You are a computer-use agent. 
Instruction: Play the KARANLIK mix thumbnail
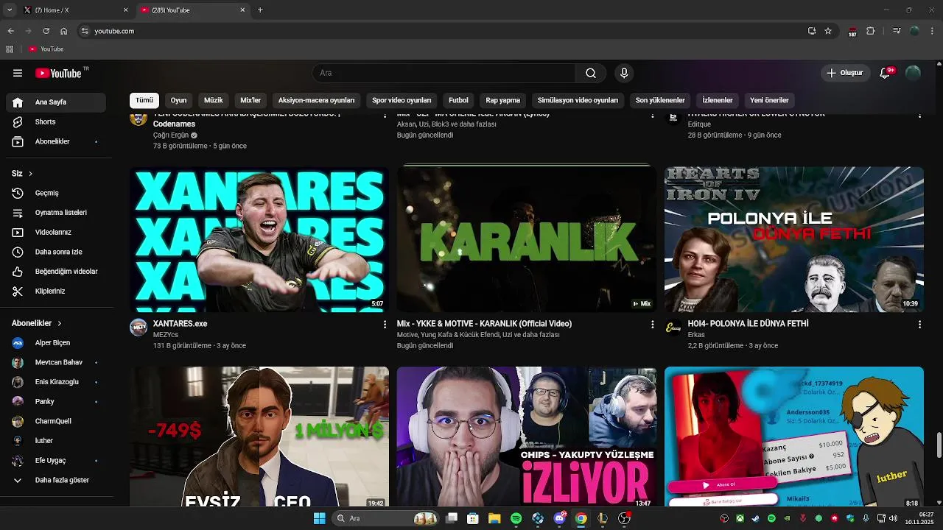[526, 239]
